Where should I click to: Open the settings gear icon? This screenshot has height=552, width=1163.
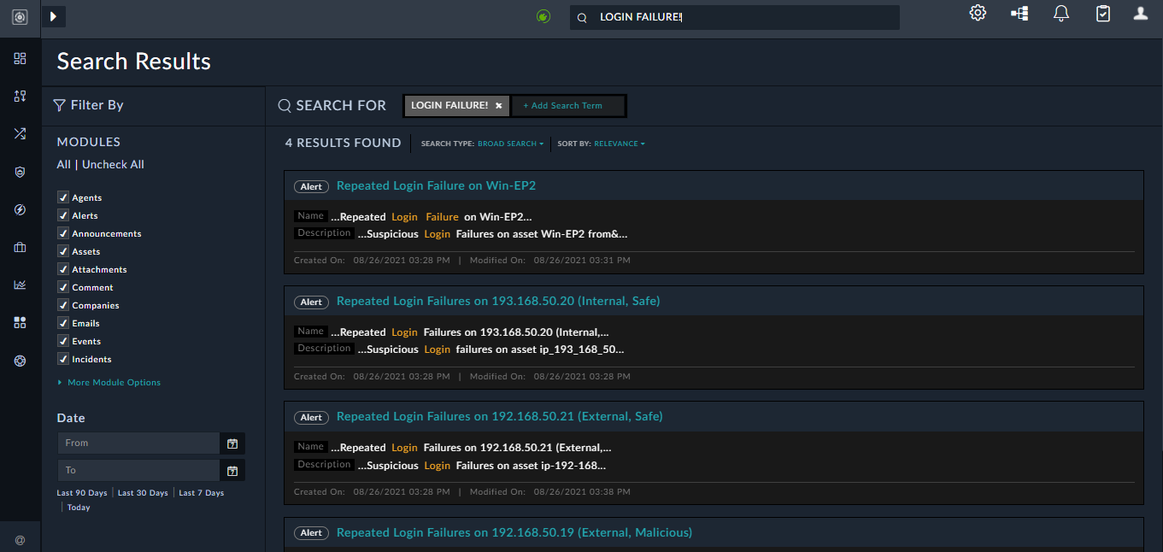pos(977,12)
